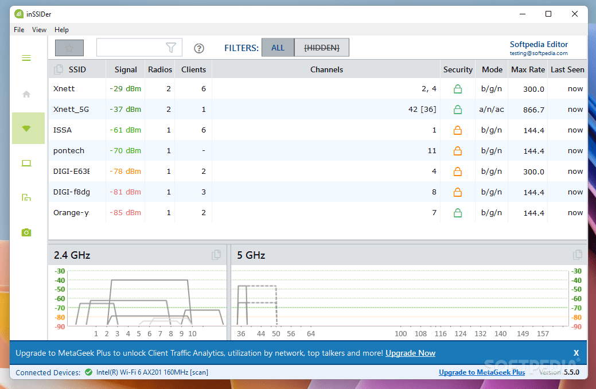Image resolution: width=596 pixels, height=389 pixels.
Task: Select the ALL filter
Action: (278, 48)
